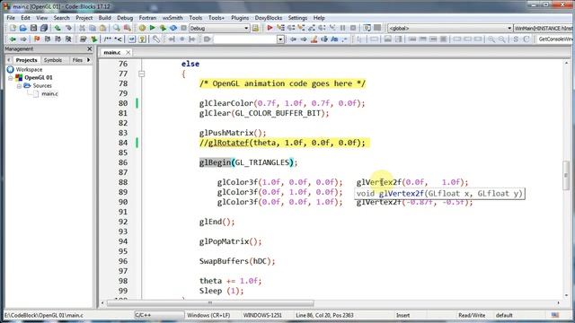Insert Doxygen line comment icon

118,39
